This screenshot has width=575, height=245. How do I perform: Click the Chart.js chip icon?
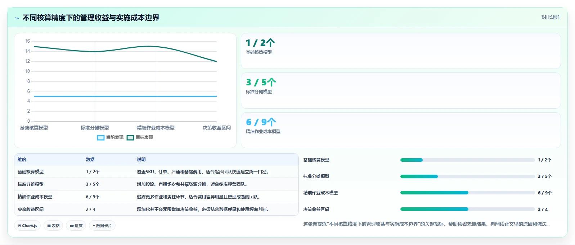tap(19, 226)
